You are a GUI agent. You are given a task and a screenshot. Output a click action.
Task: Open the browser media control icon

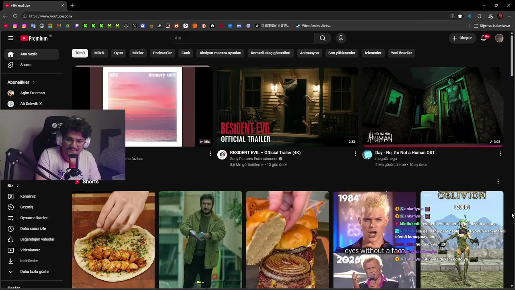[490, 16]
